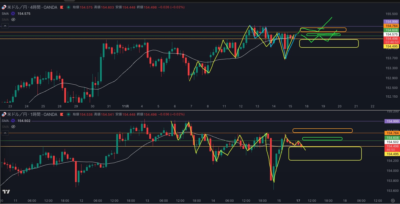Collapse the indicator legend on the 4-hour chart
This screenshot has width=400, height=204.
[5, 26]
